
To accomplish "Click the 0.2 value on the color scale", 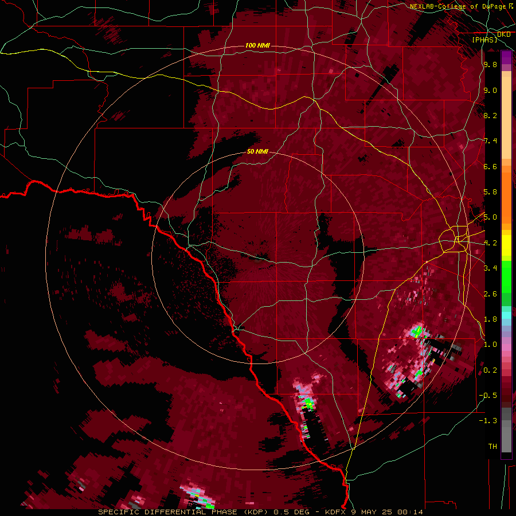I will pos(490,370).
